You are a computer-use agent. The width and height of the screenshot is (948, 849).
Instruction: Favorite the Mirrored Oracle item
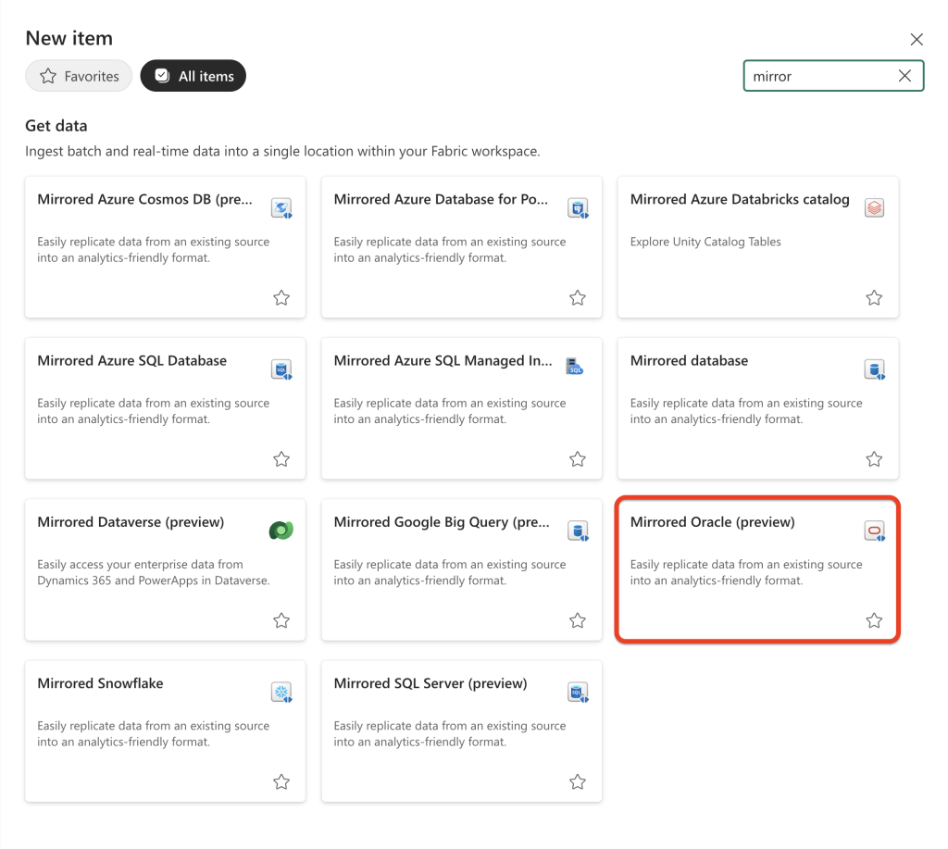click(x=873, y=619)
